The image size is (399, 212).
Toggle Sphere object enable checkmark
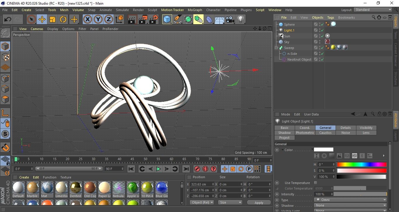[322, 24]
